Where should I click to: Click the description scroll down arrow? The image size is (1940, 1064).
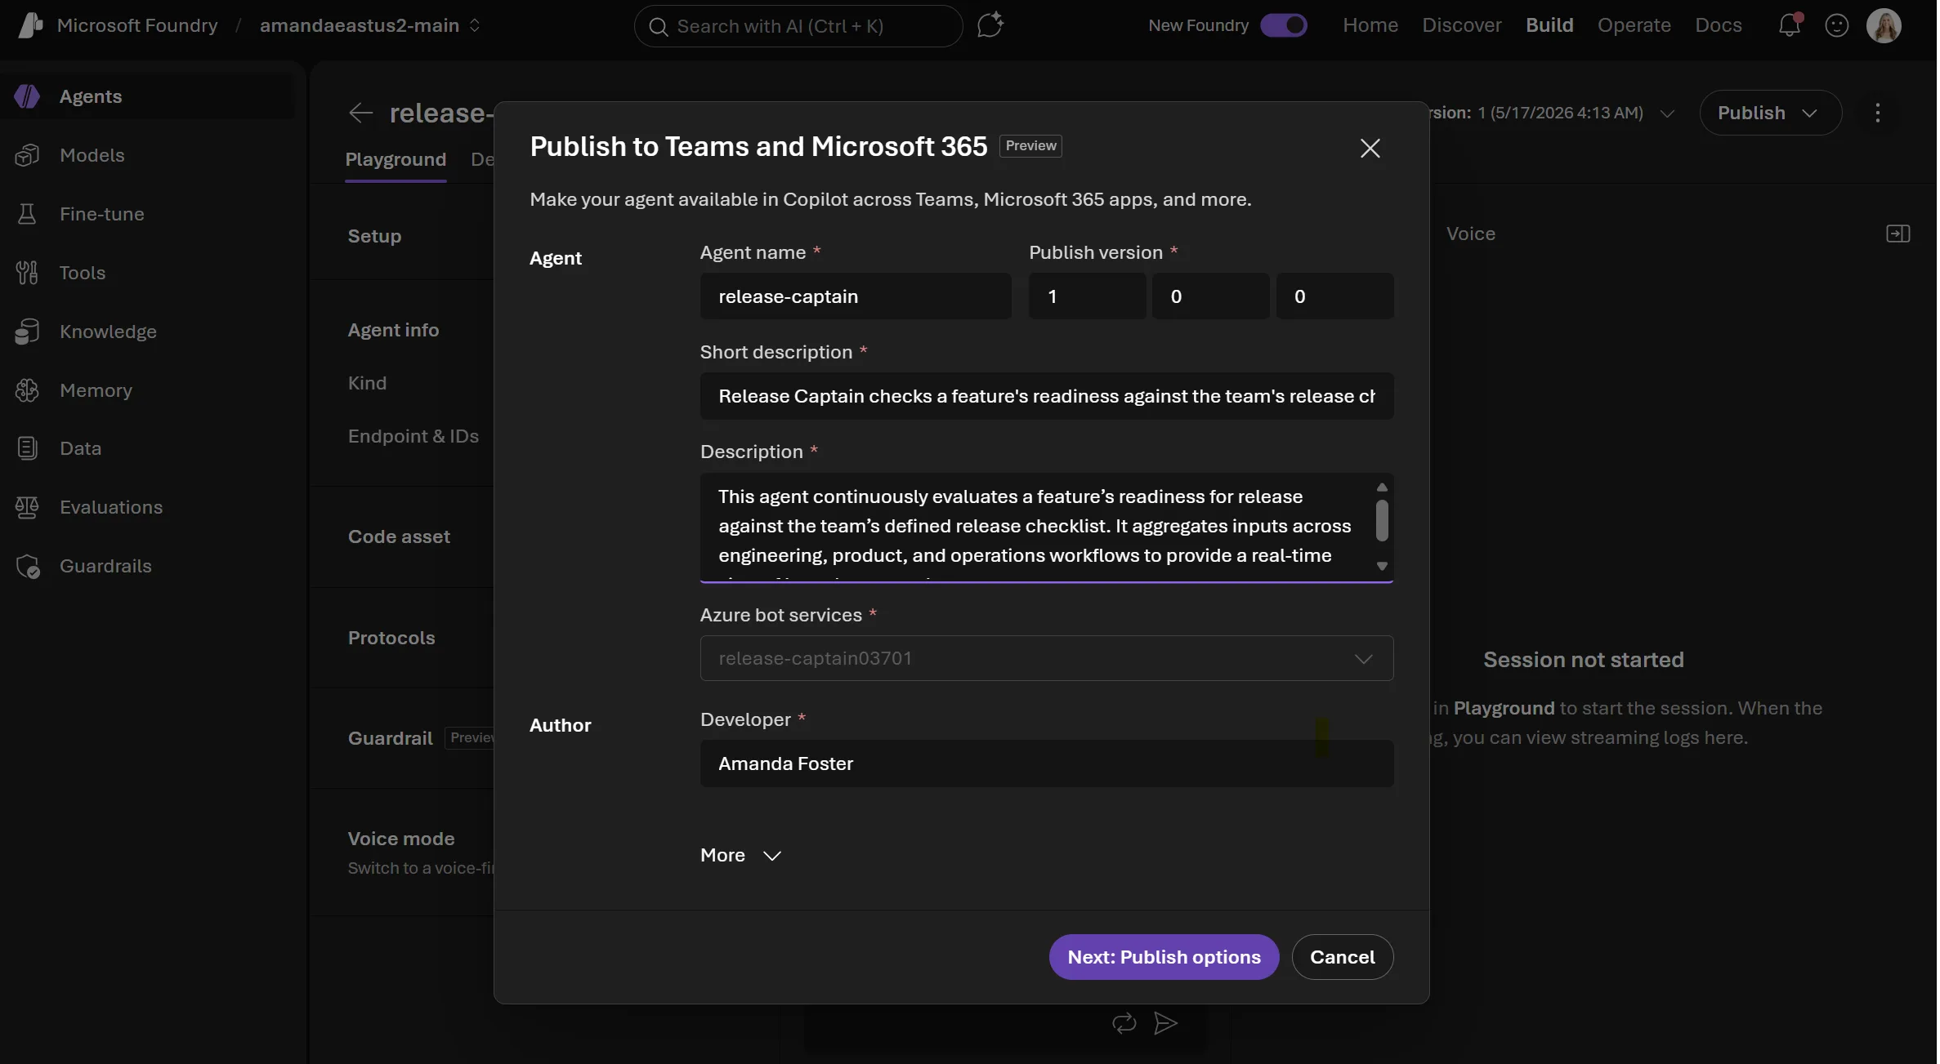coord(1382,566)
